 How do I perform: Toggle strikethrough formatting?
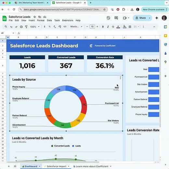pyautogui.click(x=113, y=27)
